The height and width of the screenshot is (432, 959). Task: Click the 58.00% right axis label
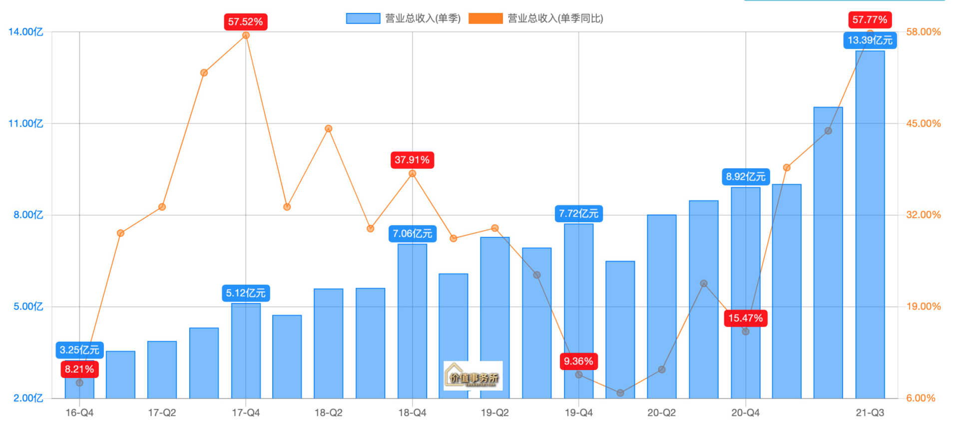[x=924, y=32]
